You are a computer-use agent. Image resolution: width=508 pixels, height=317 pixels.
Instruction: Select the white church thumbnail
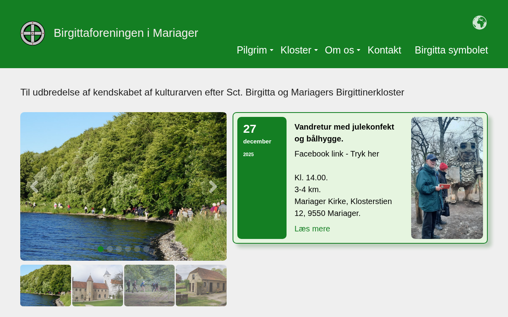98,285
